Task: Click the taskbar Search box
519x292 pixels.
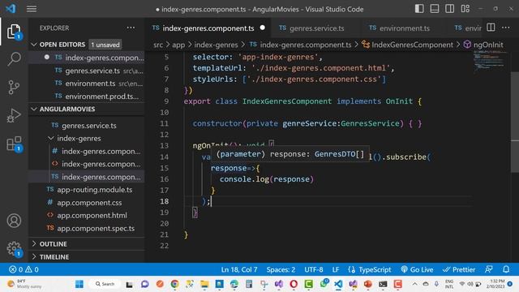Action: click(105, 284)
